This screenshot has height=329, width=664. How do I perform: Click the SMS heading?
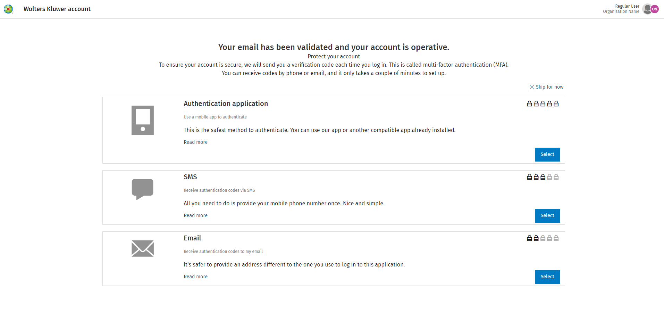point(190,177)
